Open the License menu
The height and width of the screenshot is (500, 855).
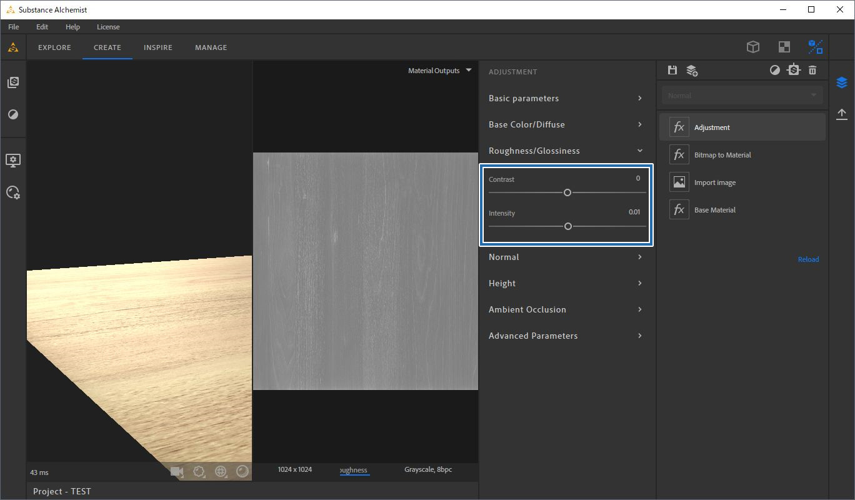pos(108,27)
